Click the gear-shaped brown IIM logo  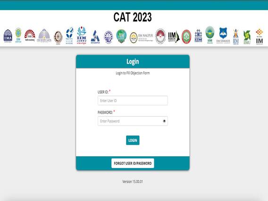[58, 38]
